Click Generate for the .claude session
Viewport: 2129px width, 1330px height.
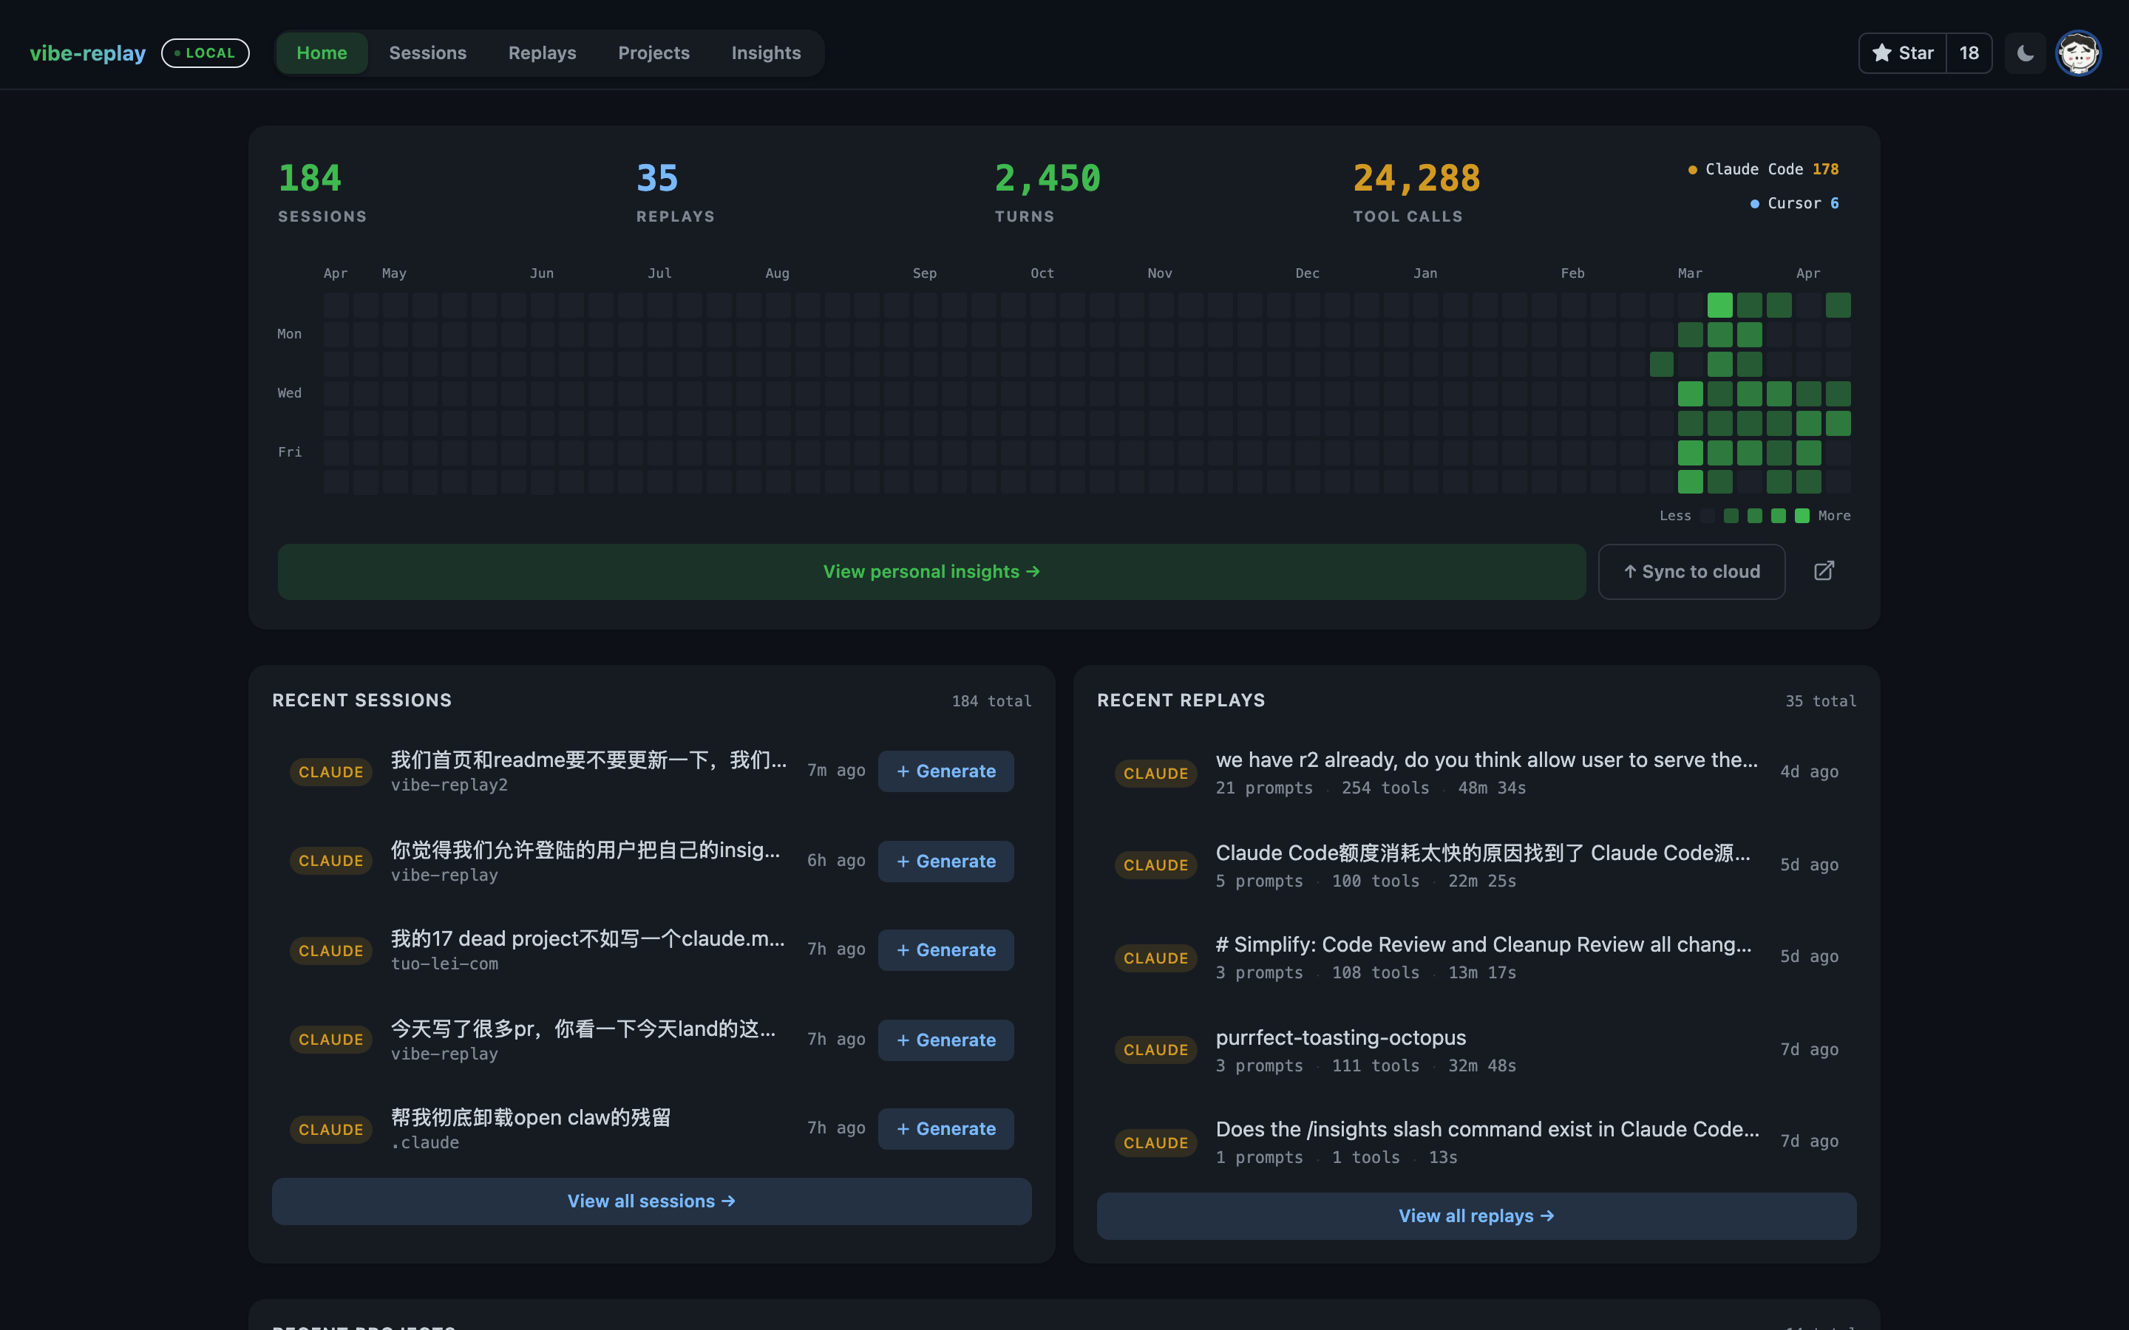[x=945, y=1128]
